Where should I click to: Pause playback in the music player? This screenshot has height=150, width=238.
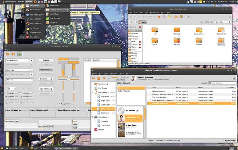[x=99, y=78]
